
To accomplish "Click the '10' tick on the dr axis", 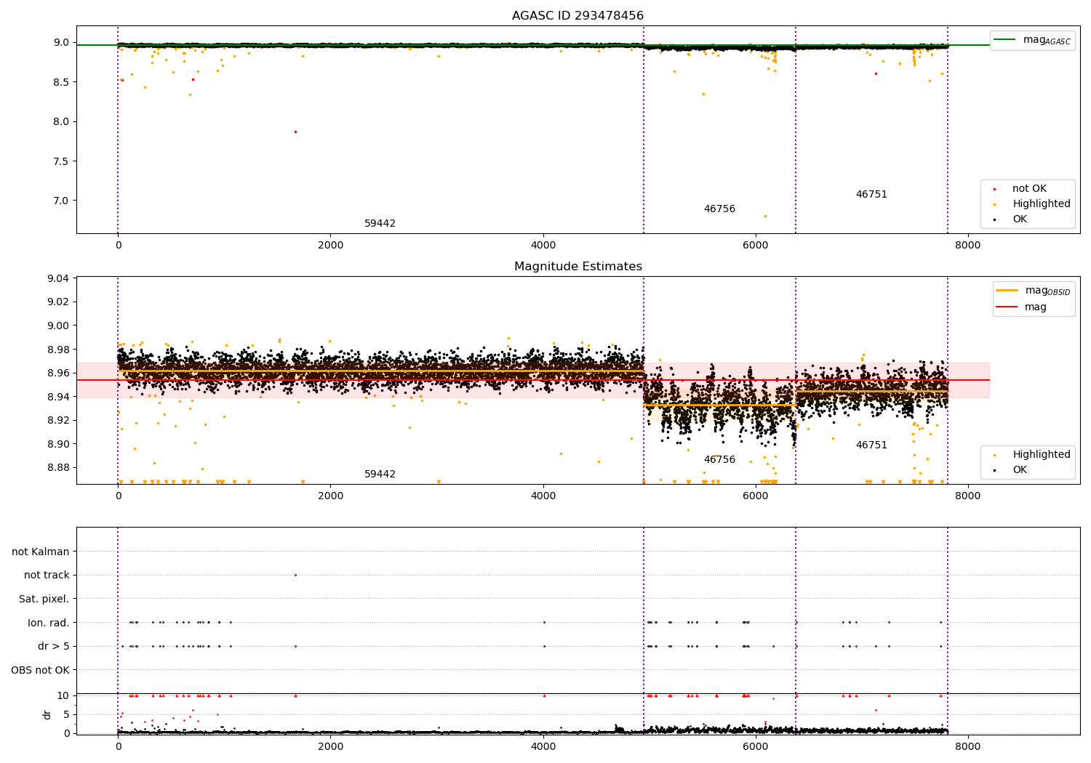I will pyautogui.click(x=63, y=696).
